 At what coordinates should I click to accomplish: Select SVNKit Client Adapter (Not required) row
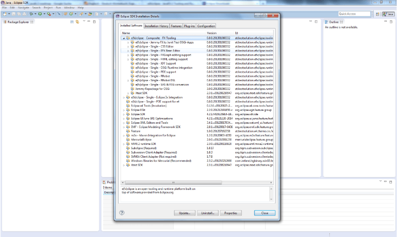pos(197,157)
